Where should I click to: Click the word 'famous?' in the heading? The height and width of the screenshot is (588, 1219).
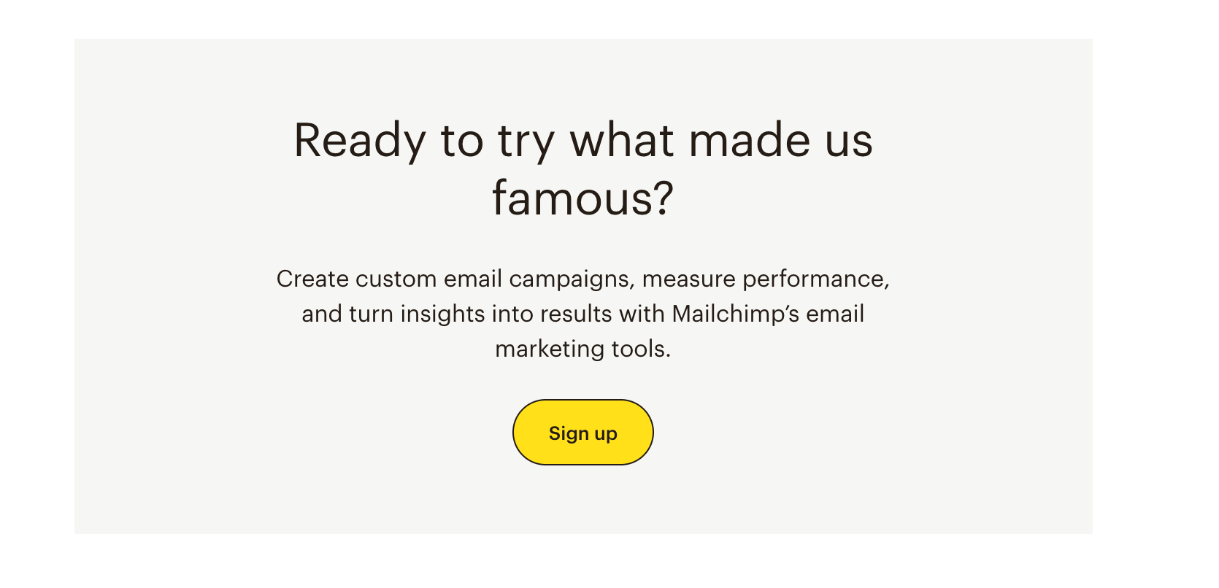point(582,196)
